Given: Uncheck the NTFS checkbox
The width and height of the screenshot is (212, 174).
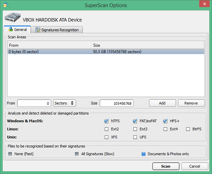Looking at the screenshot, I should click(106, 121).
